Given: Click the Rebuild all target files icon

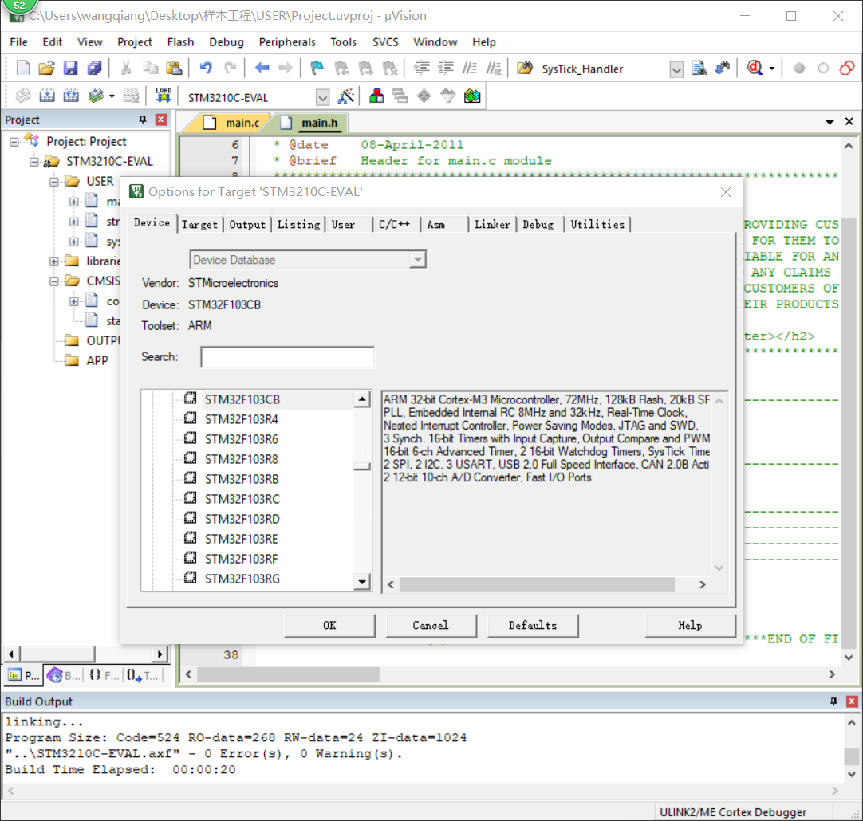Looking at the screenshot, I should tap(70, 96).
